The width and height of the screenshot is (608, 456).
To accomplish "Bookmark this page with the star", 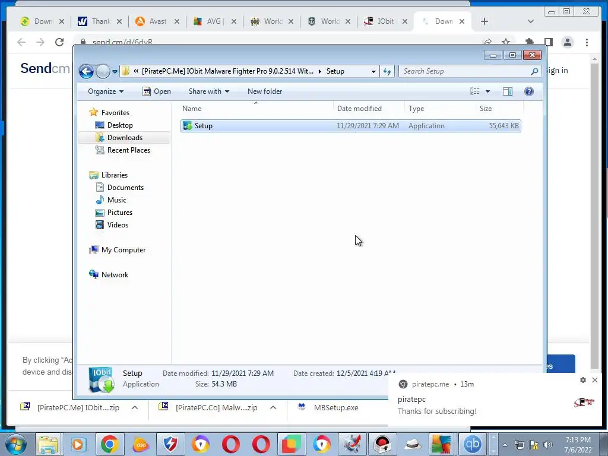I will pyautogui.click(x=506, y=42).
